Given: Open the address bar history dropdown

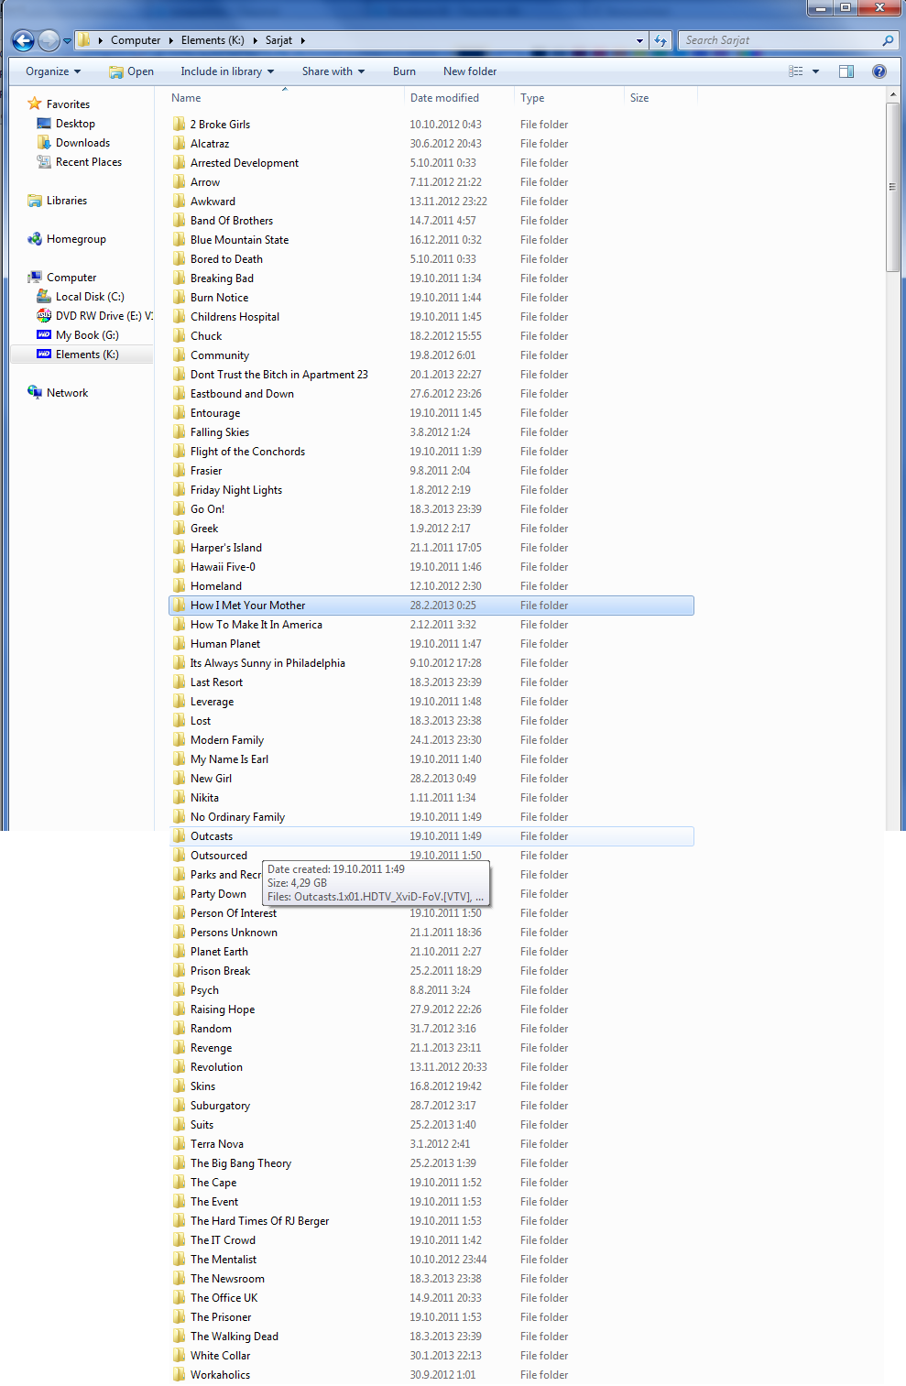Looking at the screenshot, I should 639,40.
